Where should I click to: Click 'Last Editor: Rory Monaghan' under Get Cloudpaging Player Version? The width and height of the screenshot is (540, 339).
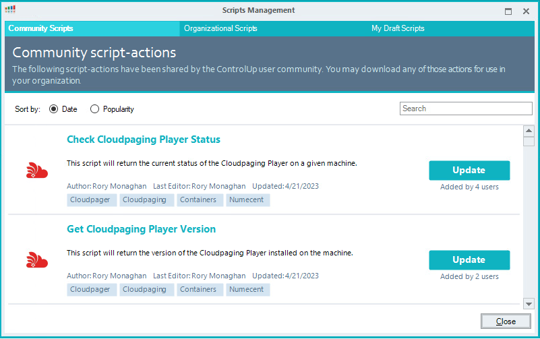[199, 276]
